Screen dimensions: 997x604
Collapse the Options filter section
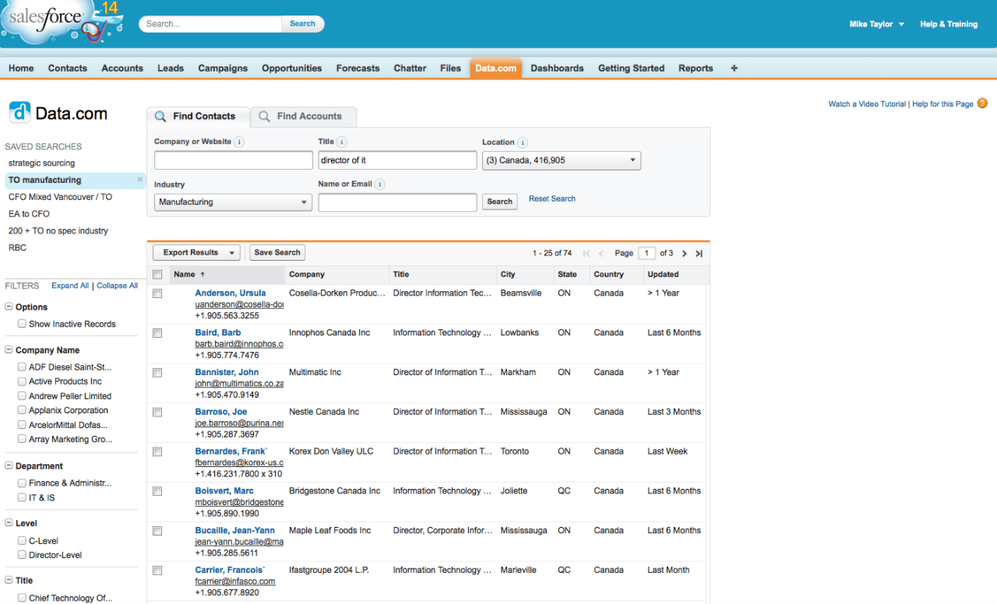click(x=9, y=307)
